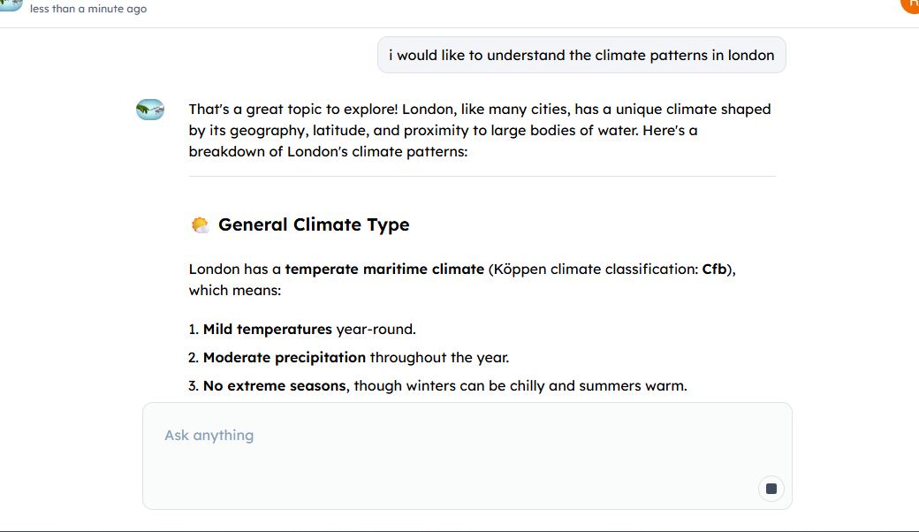The width and height of the screenshot is (919, 532).
Task: Open the orange user profile avatar
Action: pos(911,4)
